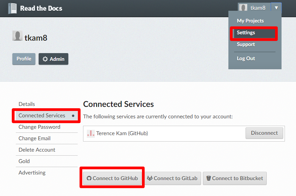This screenshot has width=296, height=196.
Task: Click the GitHub octocat icon on the Connect button
Action: (89, 178)
